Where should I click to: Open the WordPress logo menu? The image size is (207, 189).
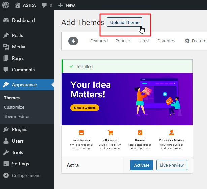(6, 5)
